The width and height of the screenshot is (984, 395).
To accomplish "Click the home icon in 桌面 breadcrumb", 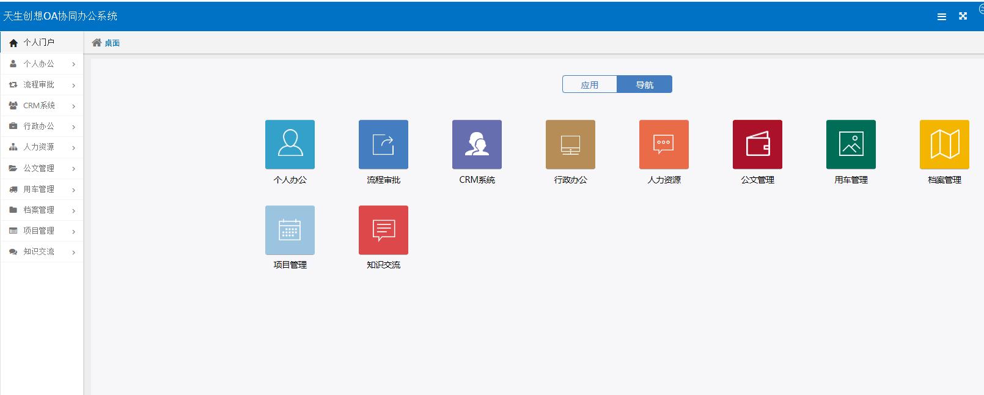I will [x=97, y=42].
